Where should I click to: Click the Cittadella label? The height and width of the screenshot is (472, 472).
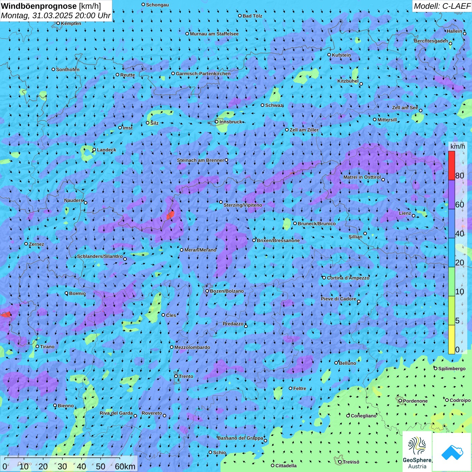click(286, 466)
